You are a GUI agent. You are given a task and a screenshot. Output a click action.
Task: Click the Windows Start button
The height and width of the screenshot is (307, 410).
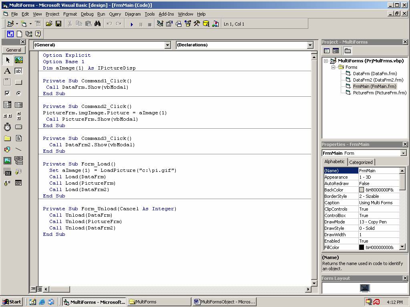(x=12, y=302)
